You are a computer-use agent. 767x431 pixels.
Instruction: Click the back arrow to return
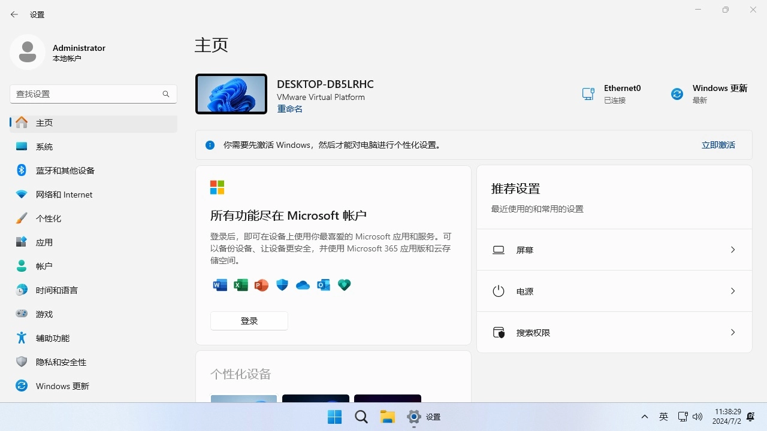(14, 14)
